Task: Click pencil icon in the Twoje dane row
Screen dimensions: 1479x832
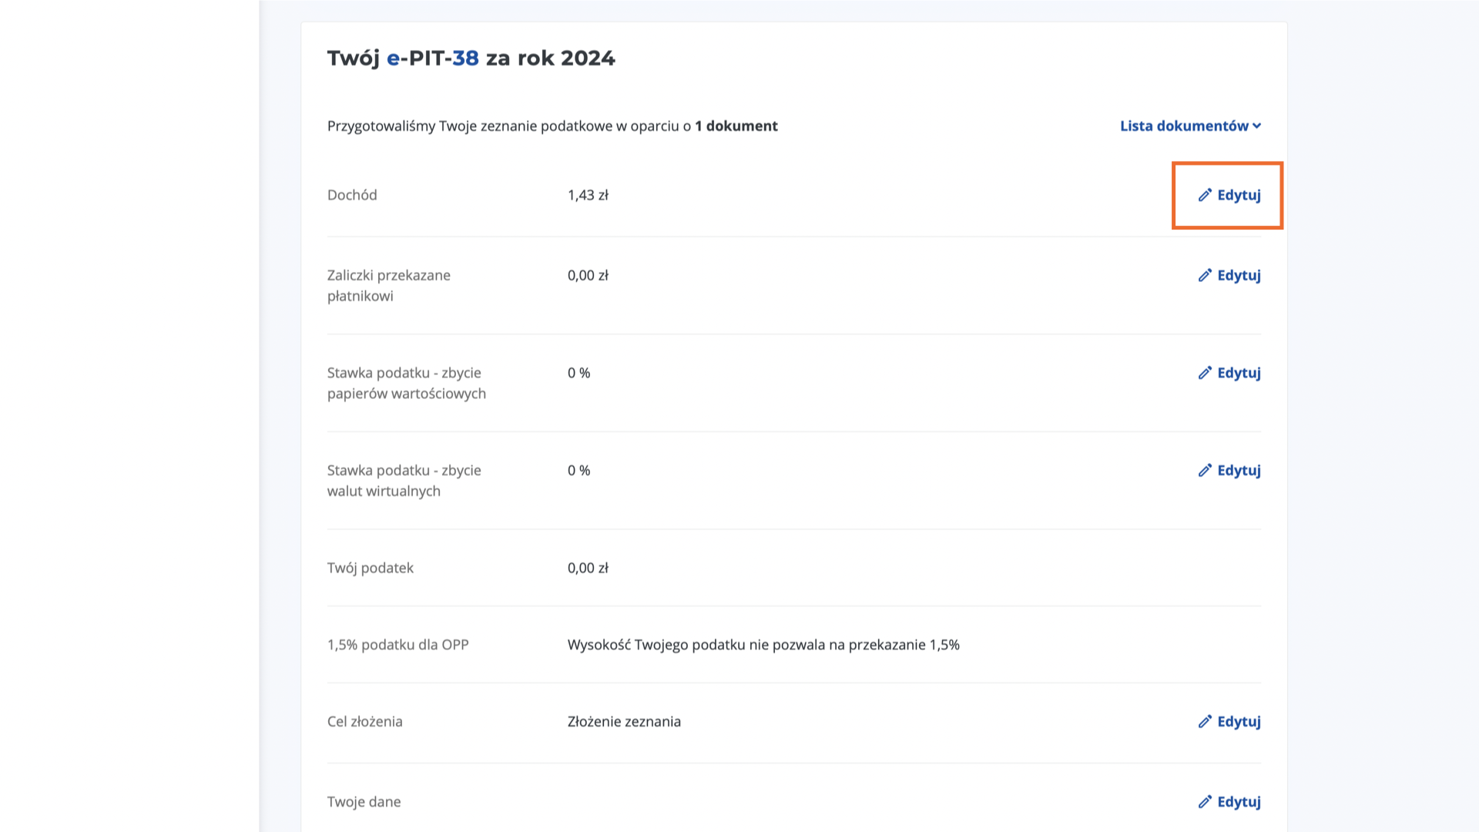Action: (1205, 802)
